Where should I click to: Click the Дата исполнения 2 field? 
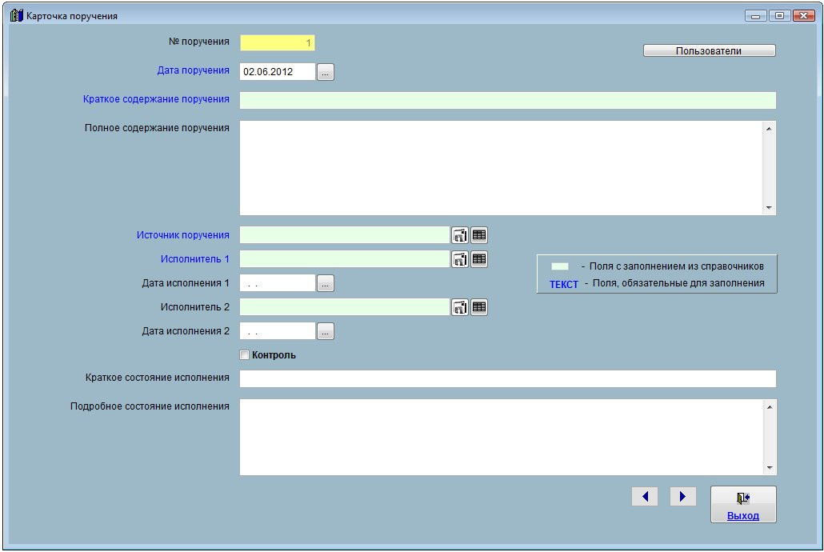tap(278, 331)
